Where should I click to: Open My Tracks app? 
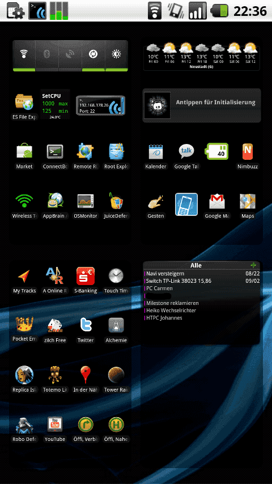(x=24, y=281)
